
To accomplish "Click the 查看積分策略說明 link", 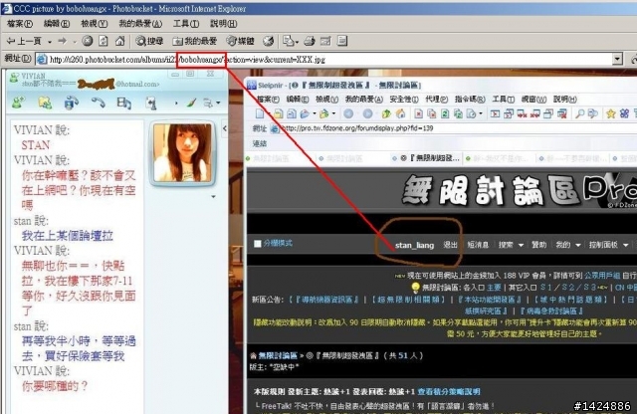I will coord(449,392).
